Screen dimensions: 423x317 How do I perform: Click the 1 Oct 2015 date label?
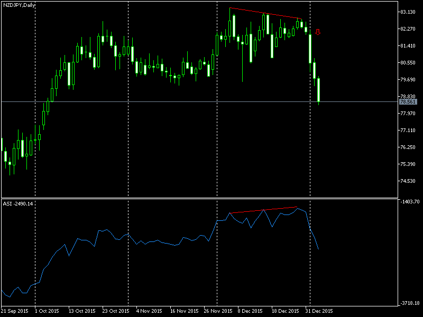pos(47,311)
